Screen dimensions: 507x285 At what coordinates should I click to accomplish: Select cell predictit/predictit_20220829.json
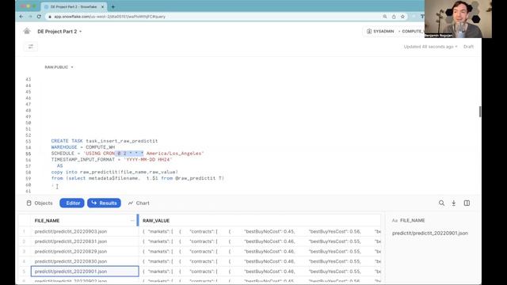click(85, 252)
